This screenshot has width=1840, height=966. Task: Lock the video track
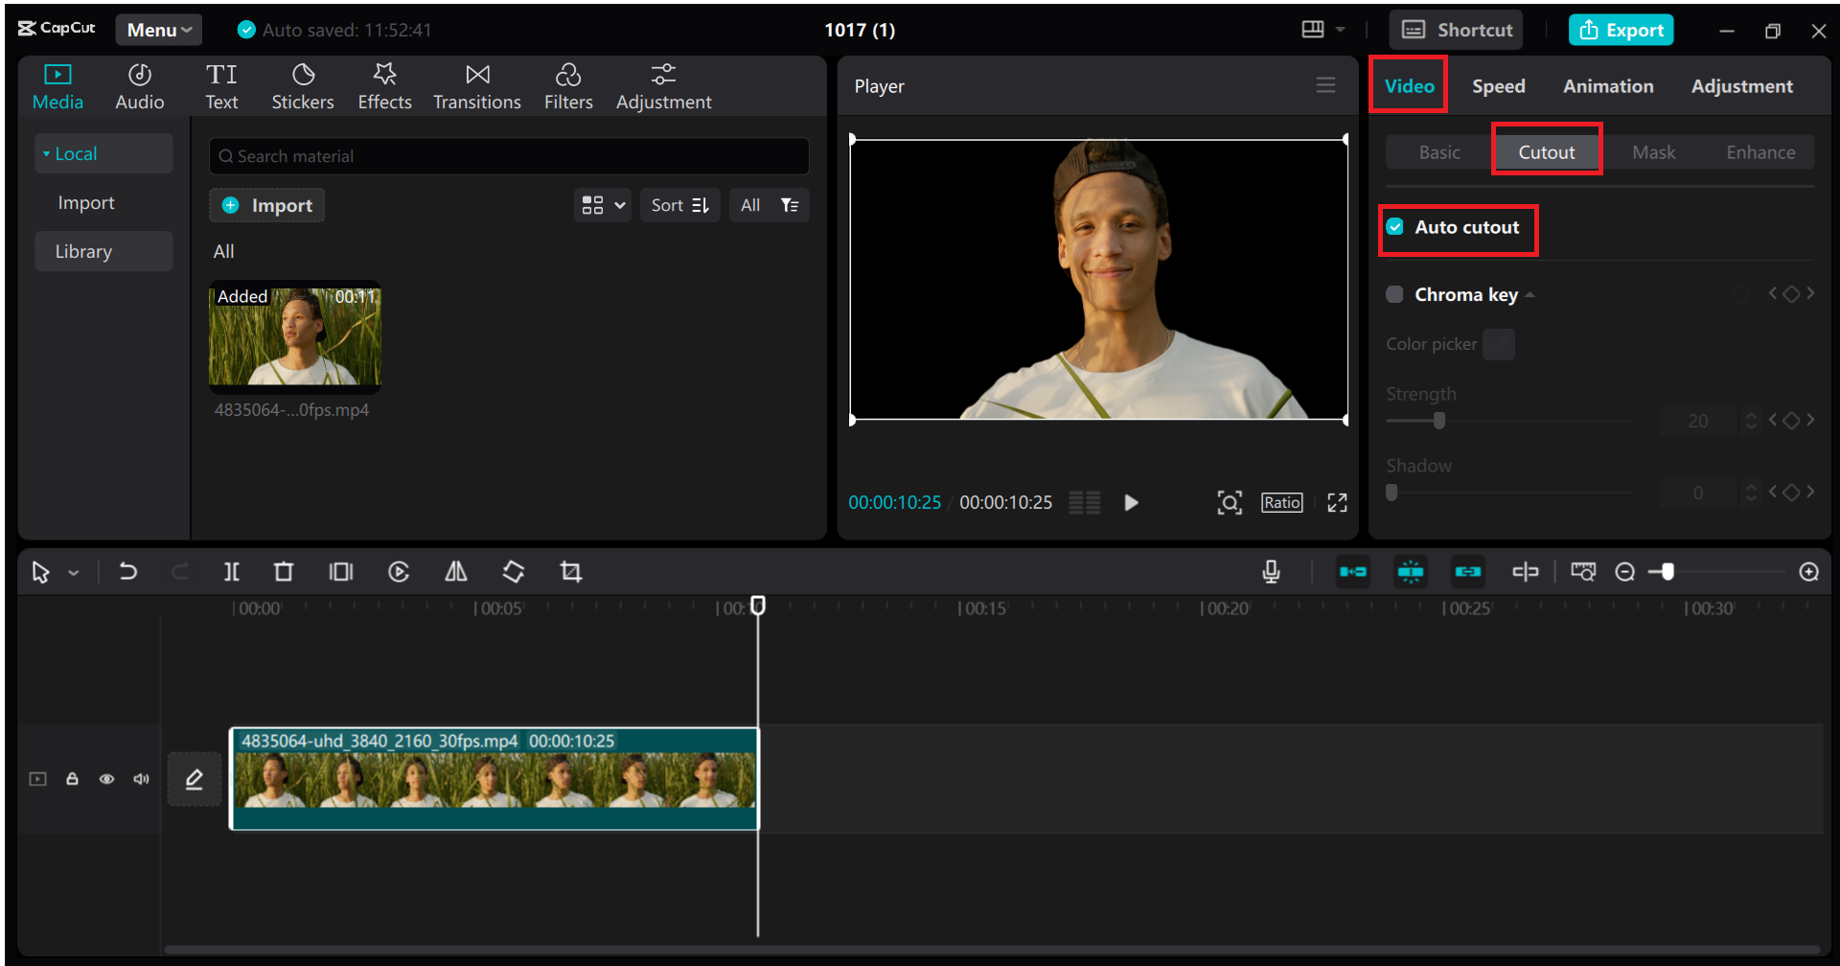(72, 779)
